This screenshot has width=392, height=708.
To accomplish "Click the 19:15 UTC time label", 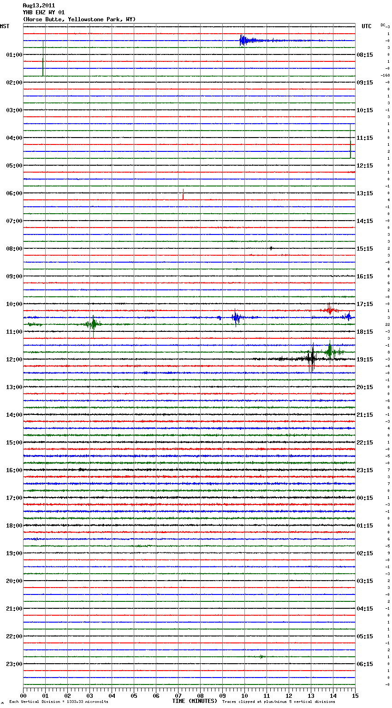I will click(365, 359).
